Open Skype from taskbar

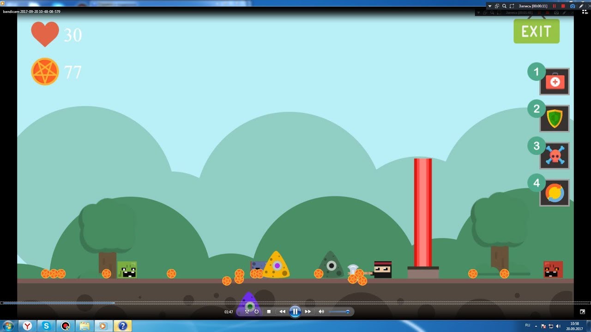tap(47, 326)
